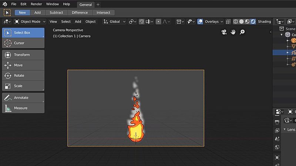Viewport: 296px width, 166px height.
Task: Click the camera object icon in outliner
Action: point(293,40)
